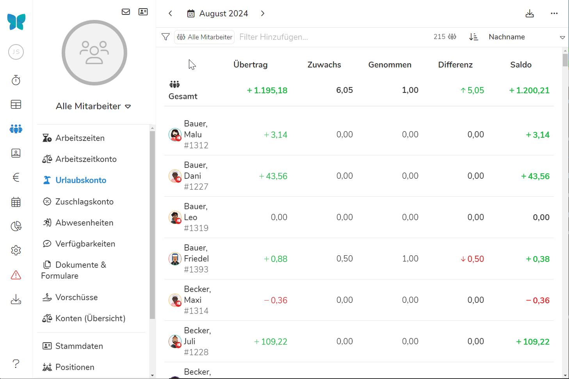Open the August 2024 date picker
The image size is (569, 379).
pos(217,14)
